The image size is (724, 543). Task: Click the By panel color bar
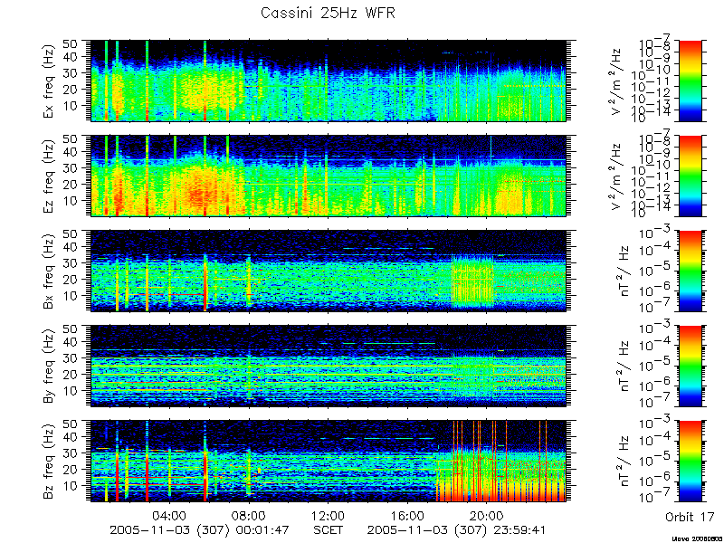pos(690,366)
